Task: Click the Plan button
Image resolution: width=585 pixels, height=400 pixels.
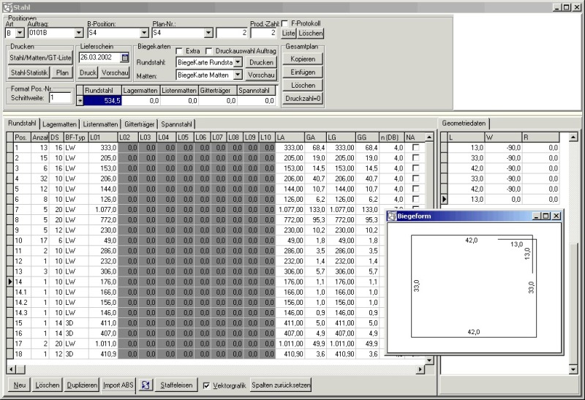Action: pos(62,73)
